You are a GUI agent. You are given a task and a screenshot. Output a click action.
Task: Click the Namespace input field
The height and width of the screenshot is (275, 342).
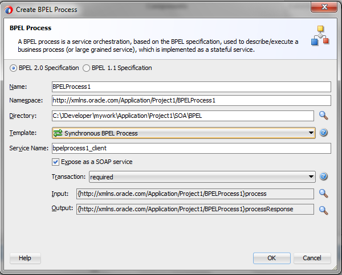192,100
